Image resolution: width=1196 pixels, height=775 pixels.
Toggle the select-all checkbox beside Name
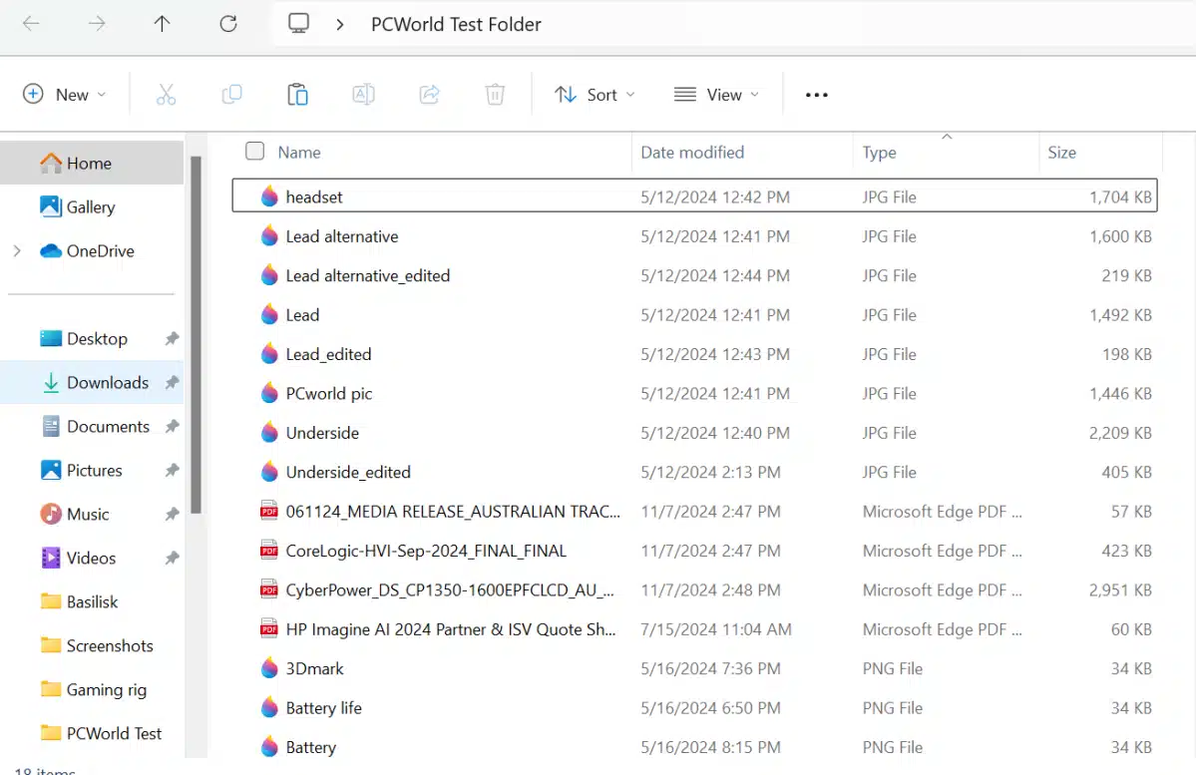coord(254,152)
